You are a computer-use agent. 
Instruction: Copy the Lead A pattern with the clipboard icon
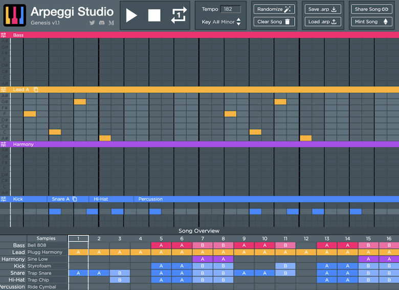(x=36, y=90)
